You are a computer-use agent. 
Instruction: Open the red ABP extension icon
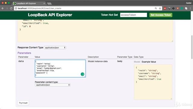click(165, 8)
